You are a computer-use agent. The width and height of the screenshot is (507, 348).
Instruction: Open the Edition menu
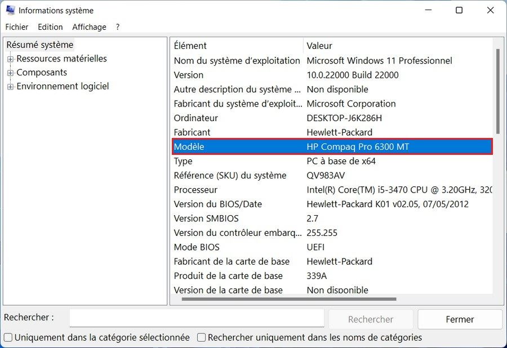[50, 27]
